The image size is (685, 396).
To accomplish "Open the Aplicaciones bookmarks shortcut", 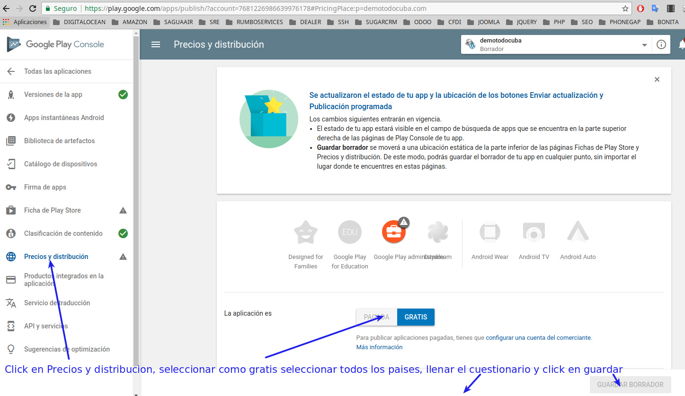I will 25,22.
